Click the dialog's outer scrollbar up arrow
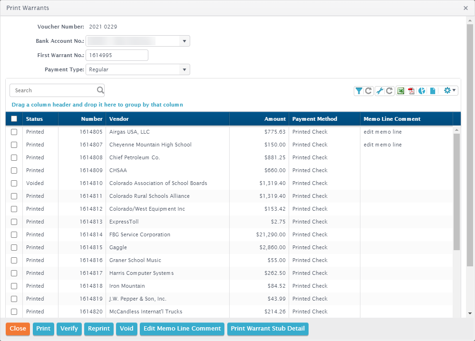This screenshot has width=475, height=341. click(470, 20)
